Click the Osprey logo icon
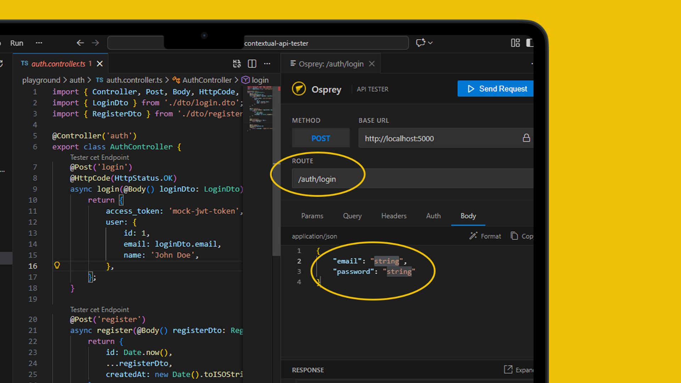 coord(299,89)
